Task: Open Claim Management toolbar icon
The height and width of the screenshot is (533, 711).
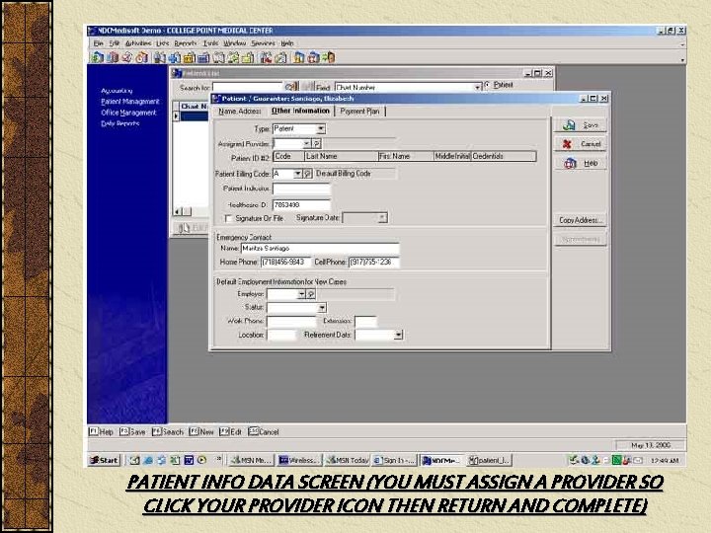Action: coord(113,57)
